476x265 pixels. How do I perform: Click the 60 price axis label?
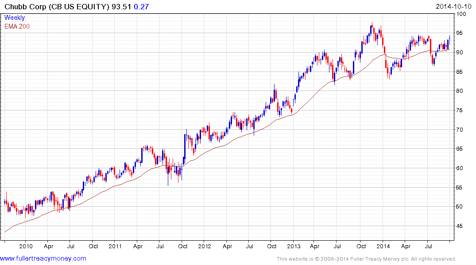(x=460, y=168)
